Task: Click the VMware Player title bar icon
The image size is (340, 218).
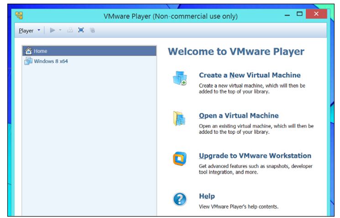Action: pos(19,15)
